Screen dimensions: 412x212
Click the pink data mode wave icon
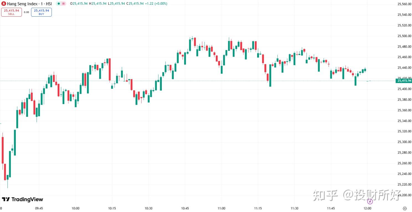pyautogui.click(x=63, y=4)
